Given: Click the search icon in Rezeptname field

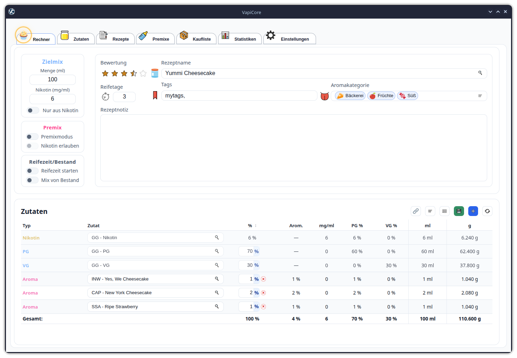Looking at the screenshot, I should [x=480, y=73].
